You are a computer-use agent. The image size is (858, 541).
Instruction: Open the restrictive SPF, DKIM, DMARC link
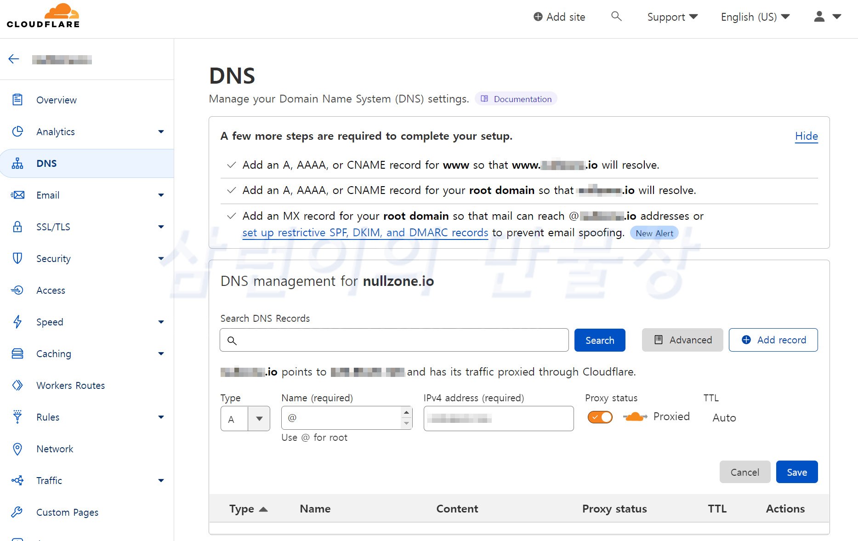pyautogui.click(x=365, y=233)
